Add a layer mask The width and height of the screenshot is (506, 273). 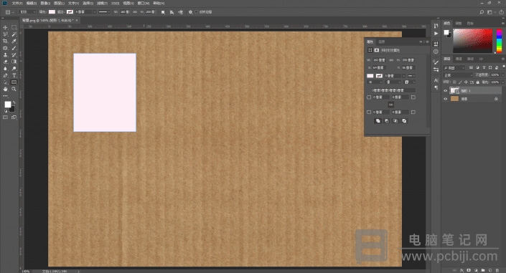(469, 270)
